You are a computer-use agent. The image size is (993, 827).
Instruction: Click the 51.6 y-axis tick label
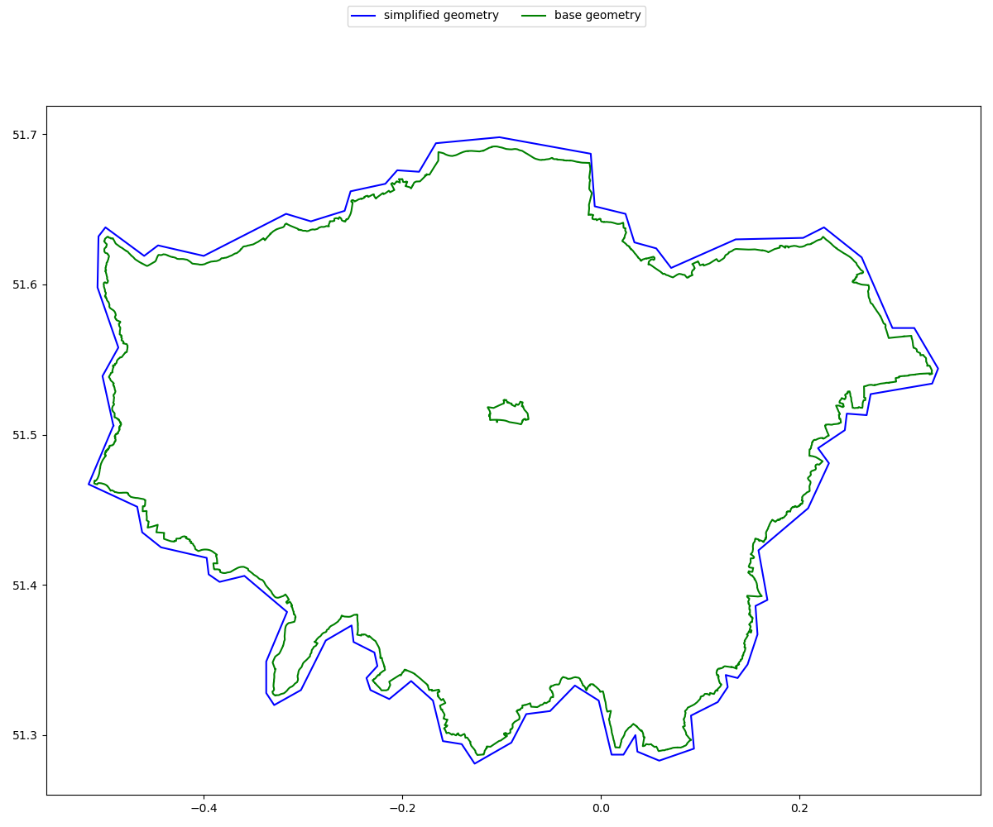(x=24, y=284)
